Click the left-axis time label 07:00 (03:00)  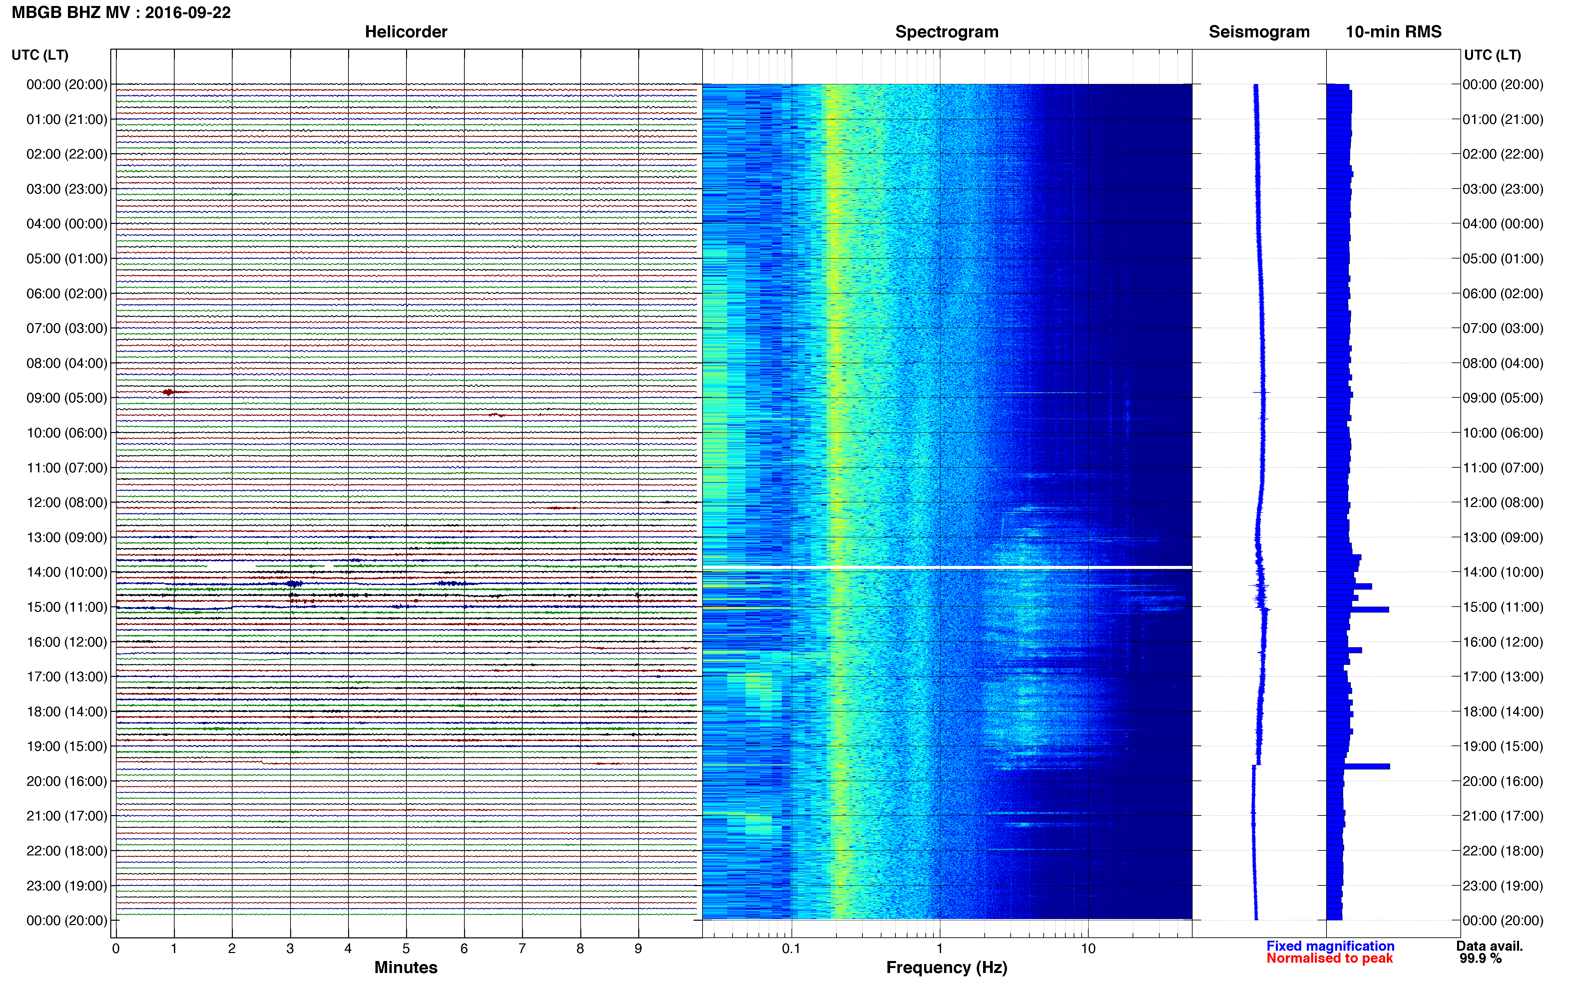pyautogui.click(x=67, y=328)
